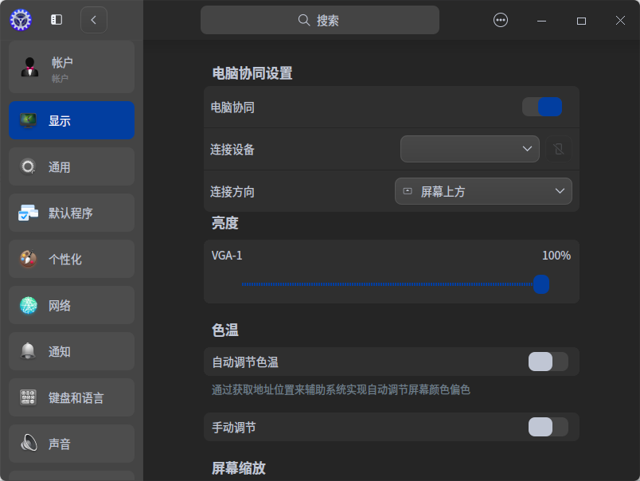This screenshot has width=640, height=481.
Task: Click the 通用 gear icon
Action: coord(28,166)
